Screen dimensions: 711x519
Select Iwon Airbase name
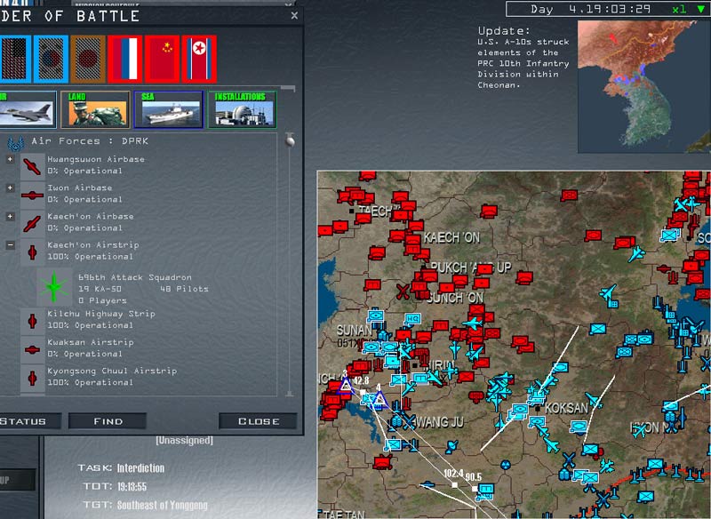(80, 188)
